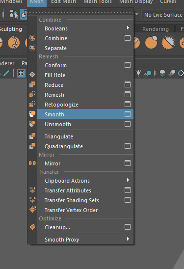This screenshot has height=269, width=184.
Task: Open Mirror options box
Action: (x=128, y=163)
